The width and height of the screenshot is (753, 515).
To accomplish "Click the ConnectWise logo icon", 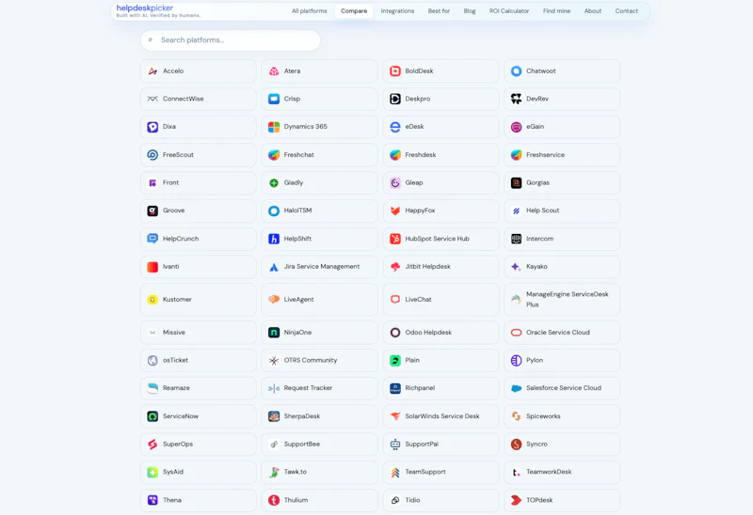I will (152, 99).
